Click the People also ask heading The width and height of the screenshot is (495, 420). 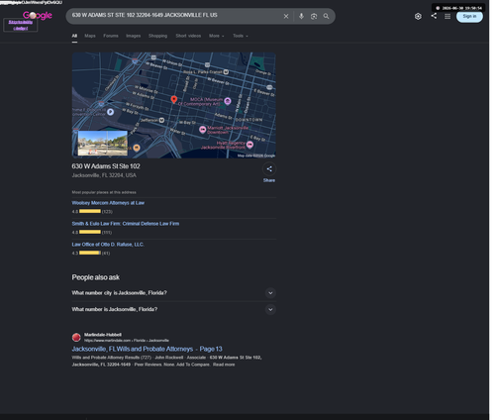pyautogui.click(x=96, y=277)
